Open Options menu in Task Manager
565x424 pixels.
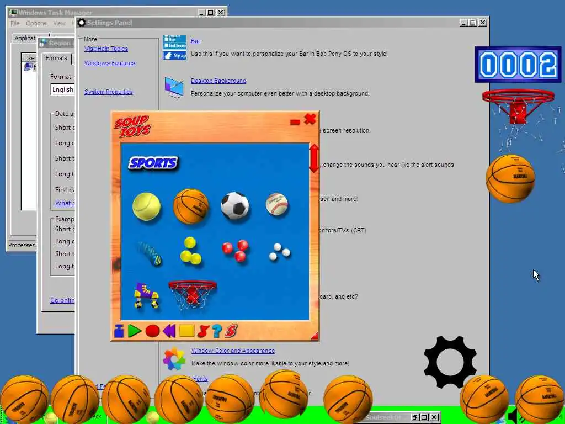[36, 23]
